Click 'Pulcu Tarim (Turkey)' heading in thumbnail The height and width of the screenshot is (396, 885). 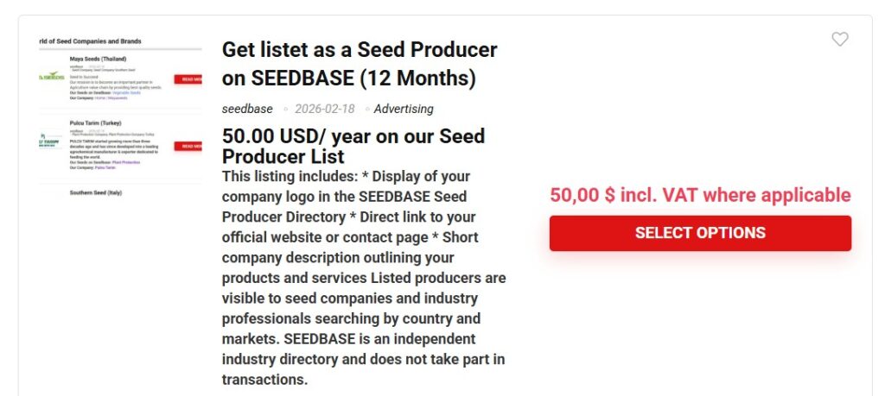97,123
